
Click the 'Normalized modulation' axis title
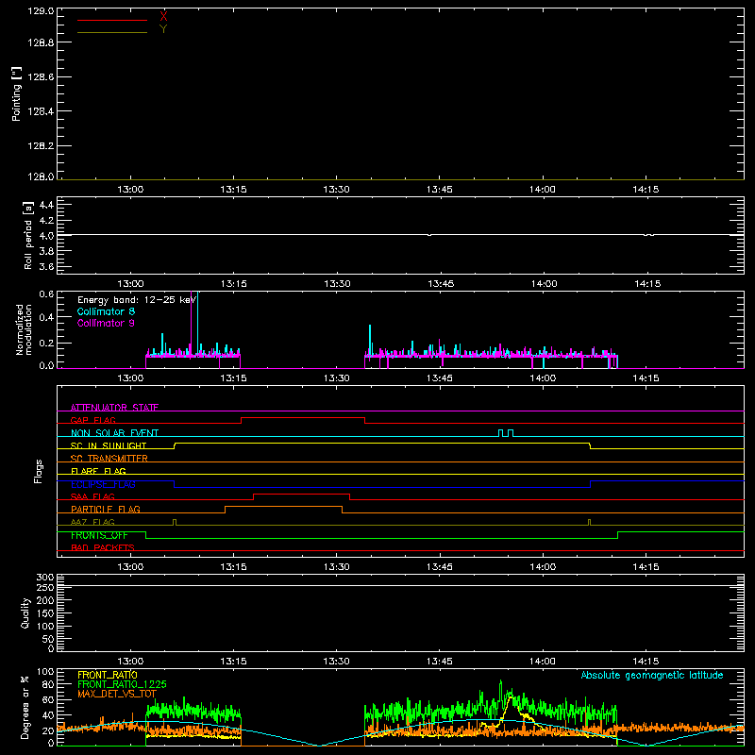pyautogui.click(x=24, y=329)
